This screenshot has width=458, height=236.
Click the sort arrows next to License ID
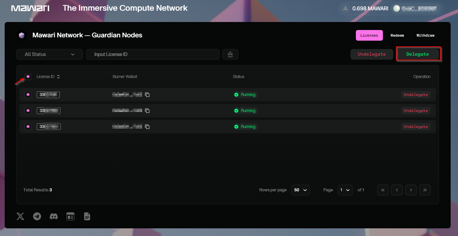(58, 77)
